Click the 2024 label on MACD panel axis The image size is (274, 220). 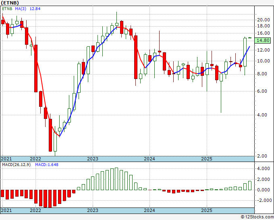click(x=149, y=210)
